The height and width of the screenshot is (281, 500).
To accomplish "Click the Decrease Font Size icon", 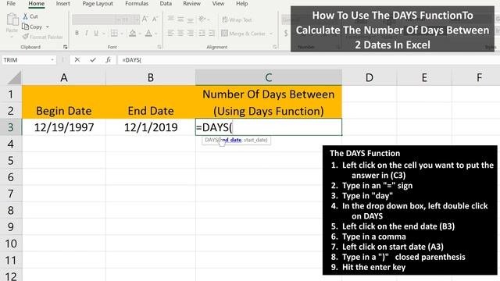I will point(155,20).
